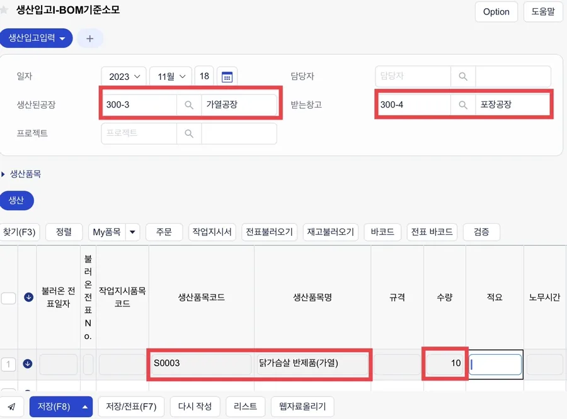Expand the 생산품목 section triangle
567x419 pixels.
[3, 174]
